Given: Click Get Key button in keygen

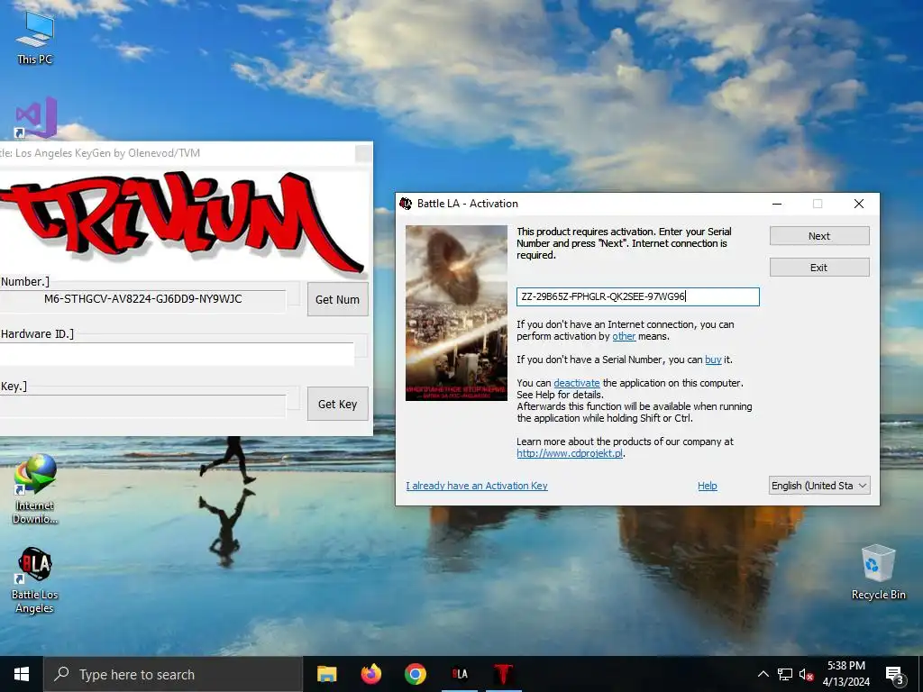Looking at the screenshot, I should (x=337, y=405).
